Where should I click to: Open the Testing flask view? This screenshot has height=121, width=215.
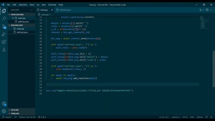[x=4, y=49]
